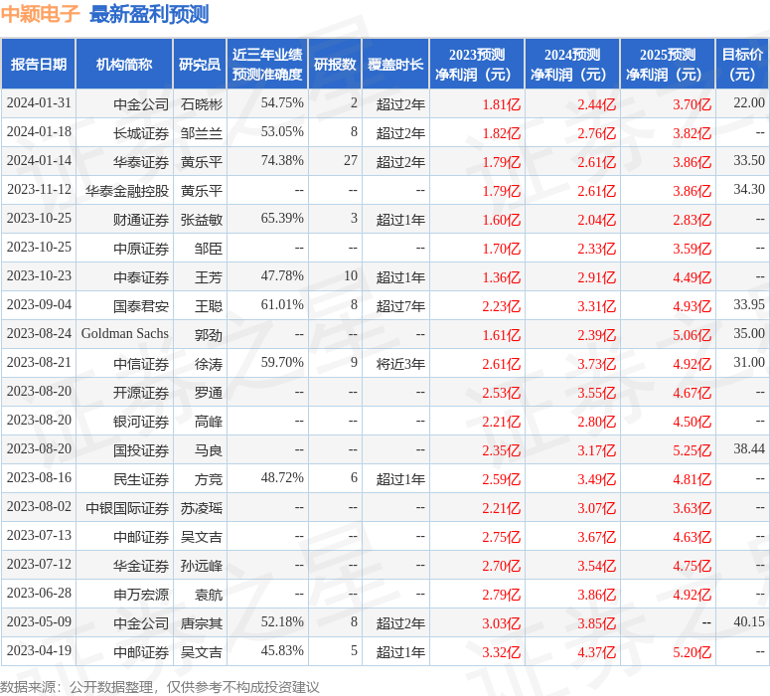Click target price 22.00
Image resolution: width=770 pixels, height=696 pixels.
(x=749, y=103)
